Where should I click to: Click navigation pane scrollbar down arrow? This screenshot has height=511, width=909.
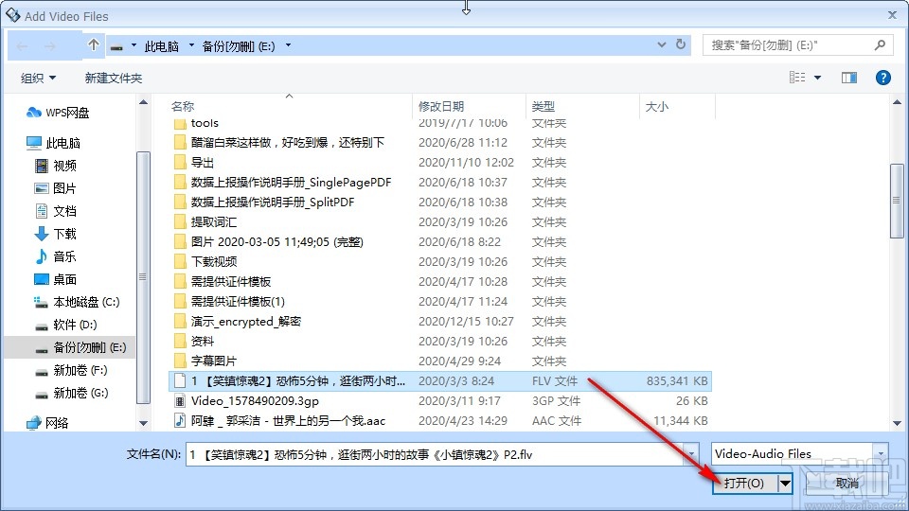pyautogui.click(x=143, y=424)
